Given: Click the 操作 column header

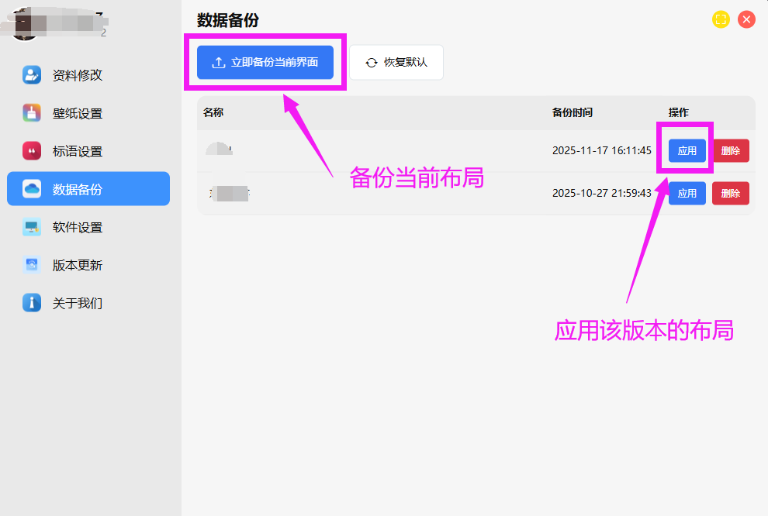Looking at the screenshot, I should (x=678, y=113).
